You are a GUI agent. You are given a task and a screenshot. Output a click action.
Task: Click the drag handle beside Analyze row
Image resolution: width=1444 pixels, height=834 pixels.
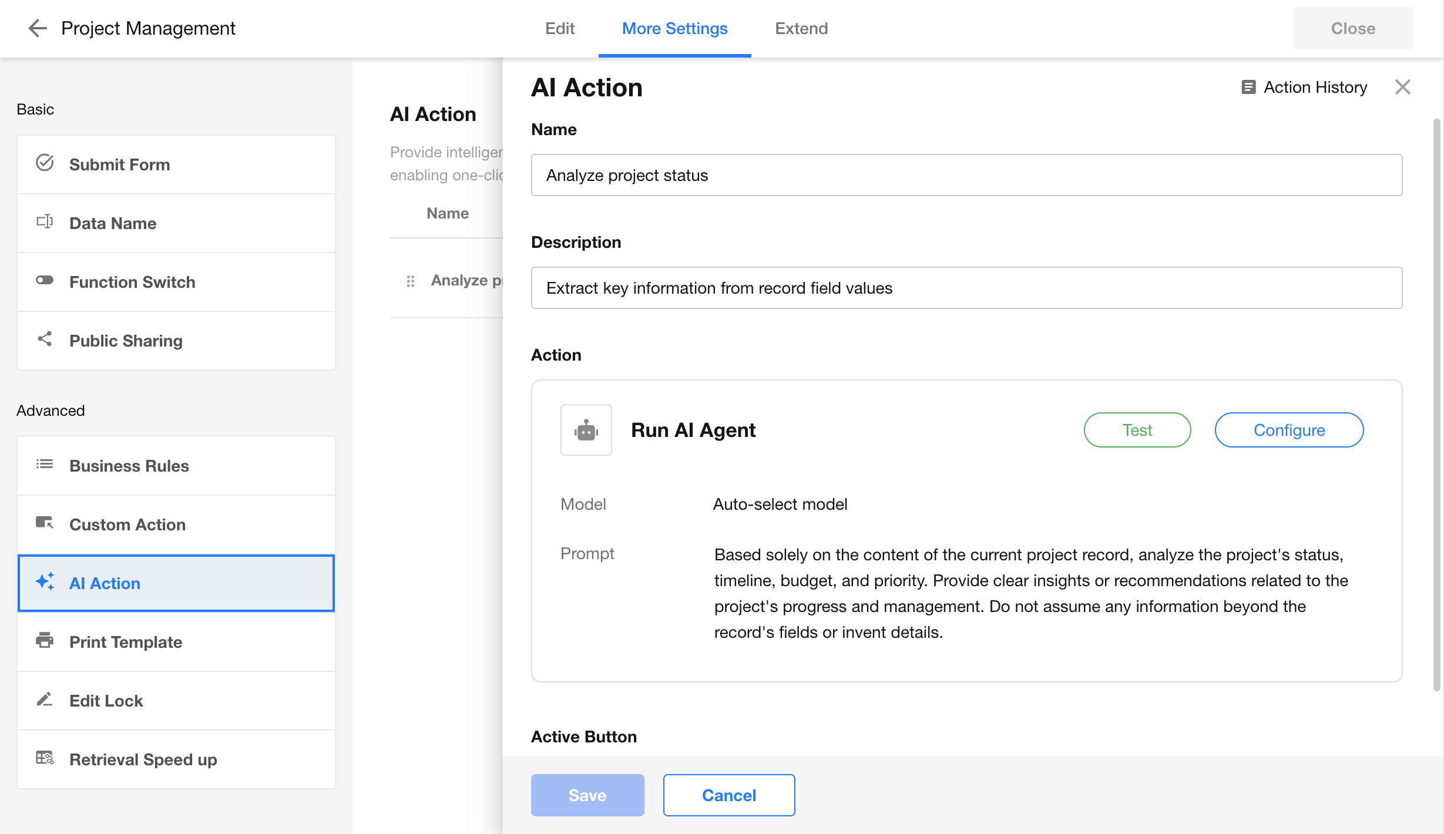click(411, 281)
